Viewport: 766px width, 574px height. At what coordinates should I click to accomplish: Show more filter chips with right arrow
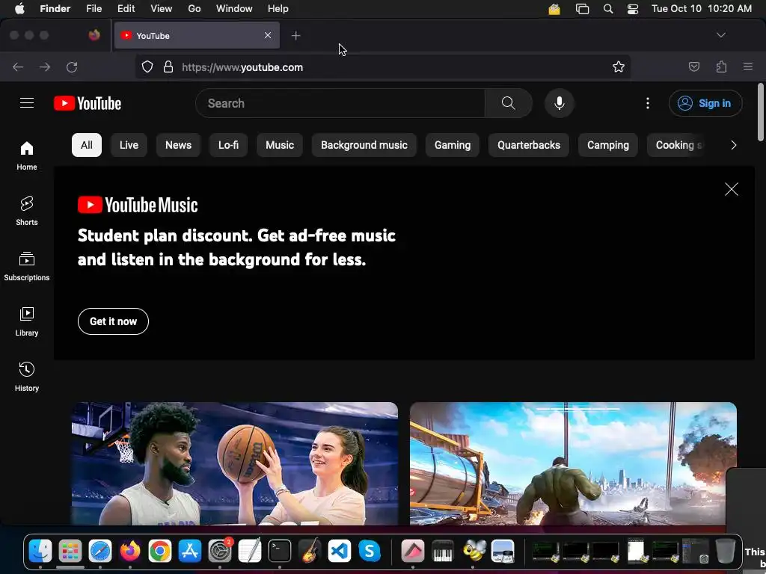click(x=733, y=145)
